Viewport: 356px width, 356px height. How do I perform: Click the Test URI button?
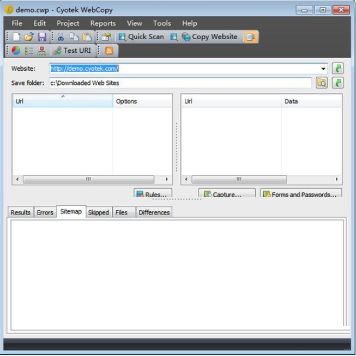pyautogui.click(x=72, y=51)
